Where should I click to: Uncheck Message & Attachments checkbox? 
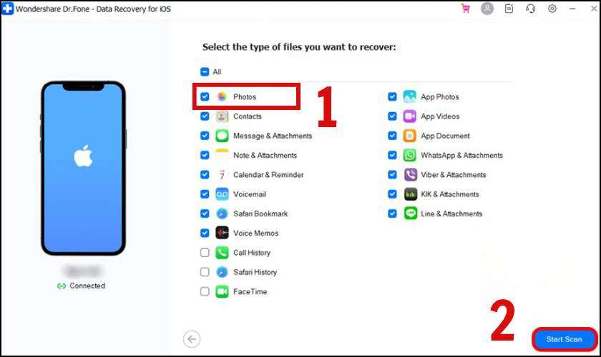(205, 136)
